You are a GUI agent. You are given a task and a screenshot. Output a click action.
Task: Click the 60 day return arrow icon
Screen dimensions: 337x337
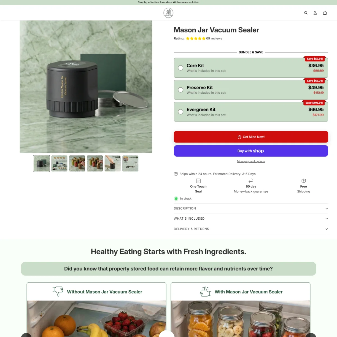tap(251, 181)
